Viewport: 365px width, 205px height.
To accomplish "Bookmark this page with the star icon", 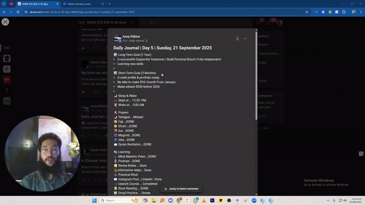I will 307,12.
